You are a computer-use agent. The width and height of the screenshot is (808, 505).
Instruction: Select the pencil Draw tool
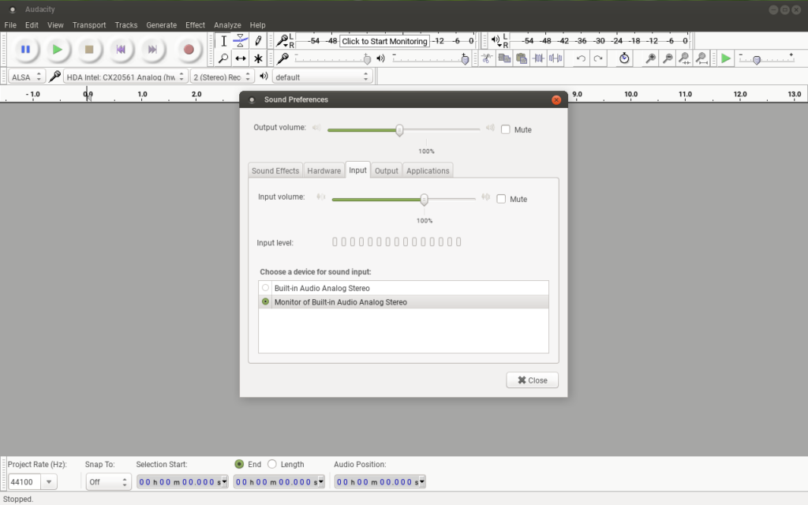tap(258, 41)
